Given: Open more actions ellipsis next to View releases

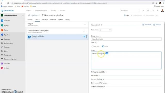Looking at the screenshot, I should (x=156, y=16).
